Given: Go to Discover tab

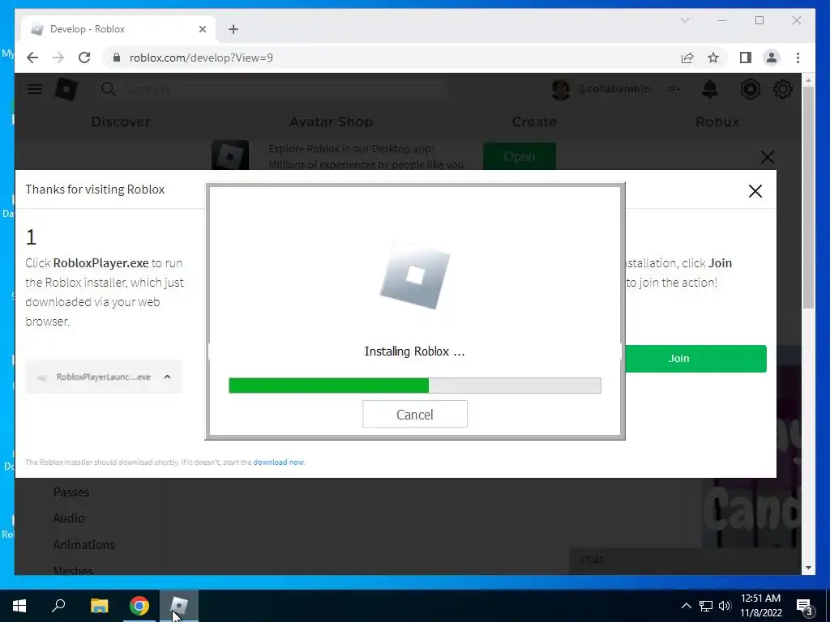Looking at the screenshot, I should (x=121, y=121).
